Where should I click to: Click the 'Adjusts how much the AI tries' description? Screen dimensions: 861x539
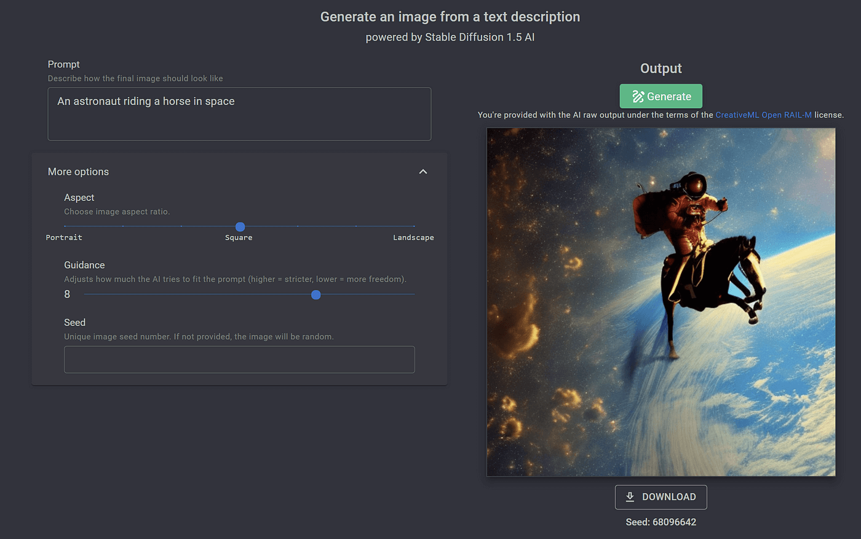point(235,279)
